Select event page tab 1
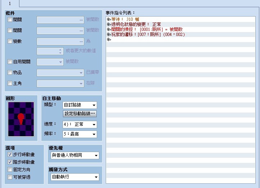260x188 pixels. tap(10, 3)
